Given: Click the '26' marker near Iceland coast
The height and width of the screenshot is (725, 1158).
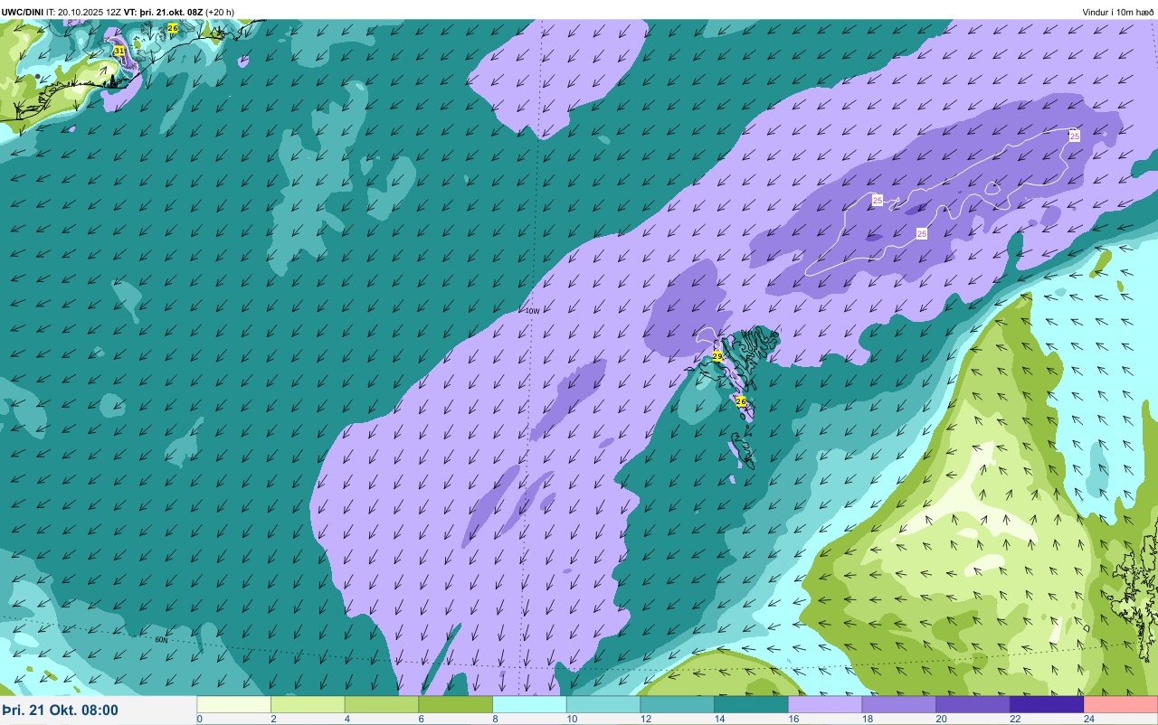Looking at the screenshot, I should [x=173, y=28].
